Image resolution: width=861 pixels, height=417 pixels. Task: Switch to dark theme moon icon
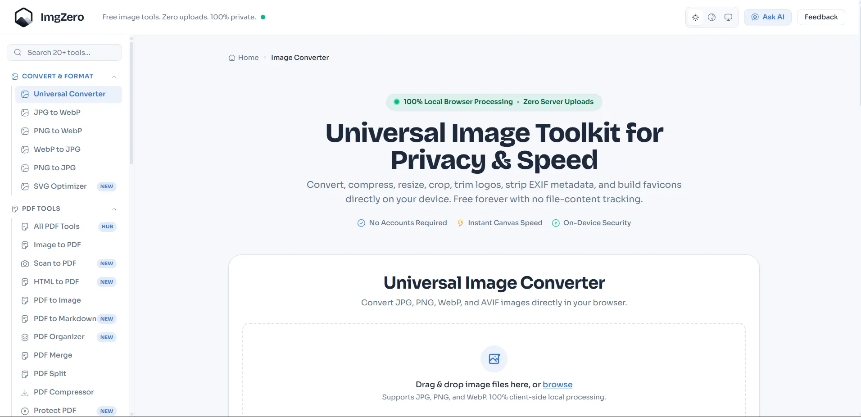click(711, 17)
